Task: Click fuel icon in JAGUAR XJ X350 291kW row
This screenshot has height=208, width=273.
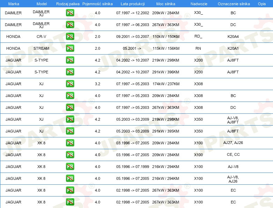Action: (x=70, y=131)
